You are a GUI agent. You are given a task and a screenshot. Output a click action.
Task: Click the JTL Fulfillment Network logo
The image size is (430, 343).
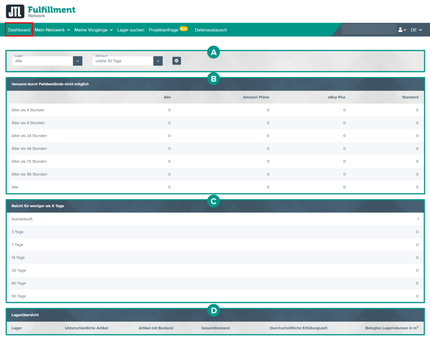[x=41, y=11]
